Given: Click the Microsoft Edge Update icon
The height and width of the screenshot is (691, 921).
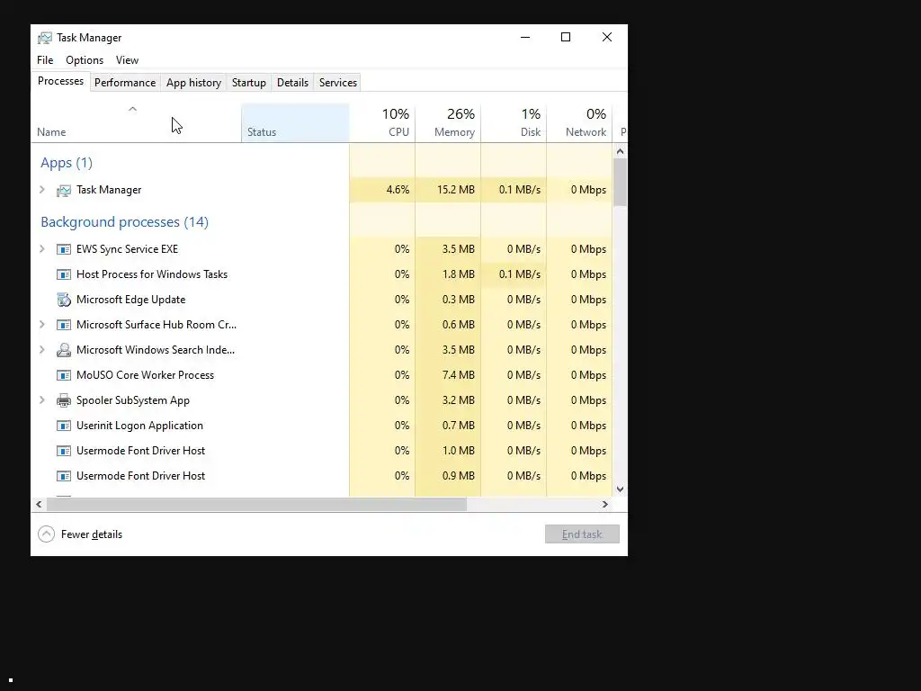Looking at the screenshot, I should point(64,300).
